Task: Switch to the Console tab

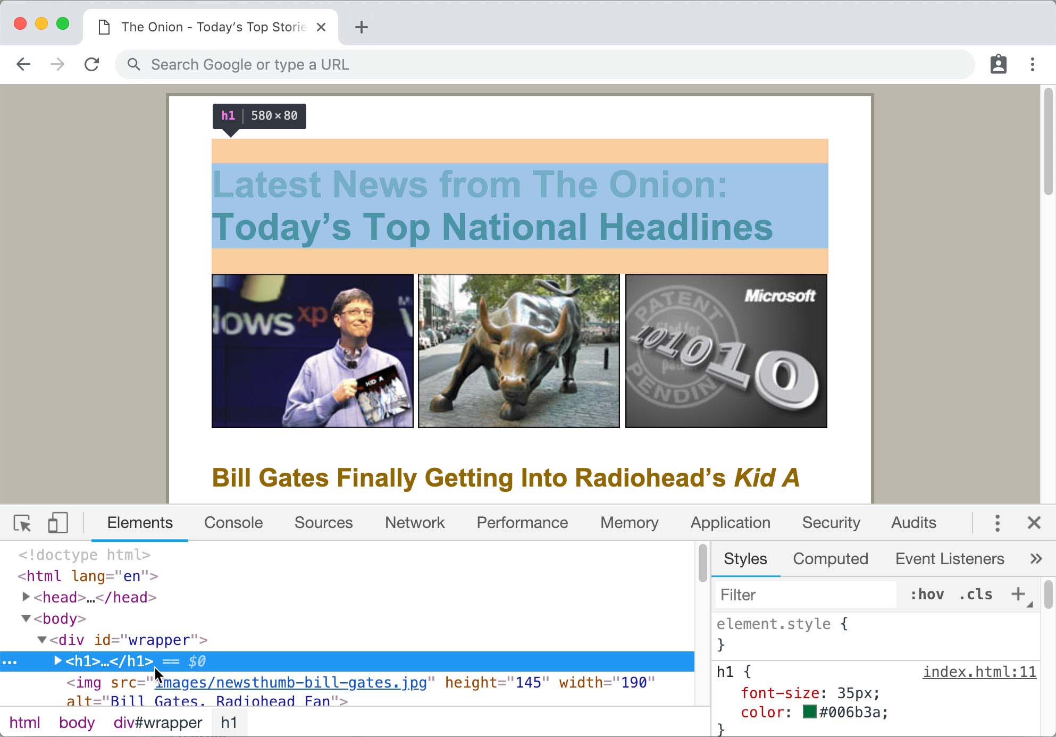Action: (233, 523)
